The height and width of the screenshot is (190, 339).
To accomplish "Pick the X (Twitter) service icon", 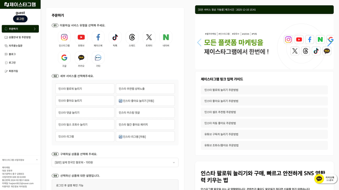I will coord(149,37).
